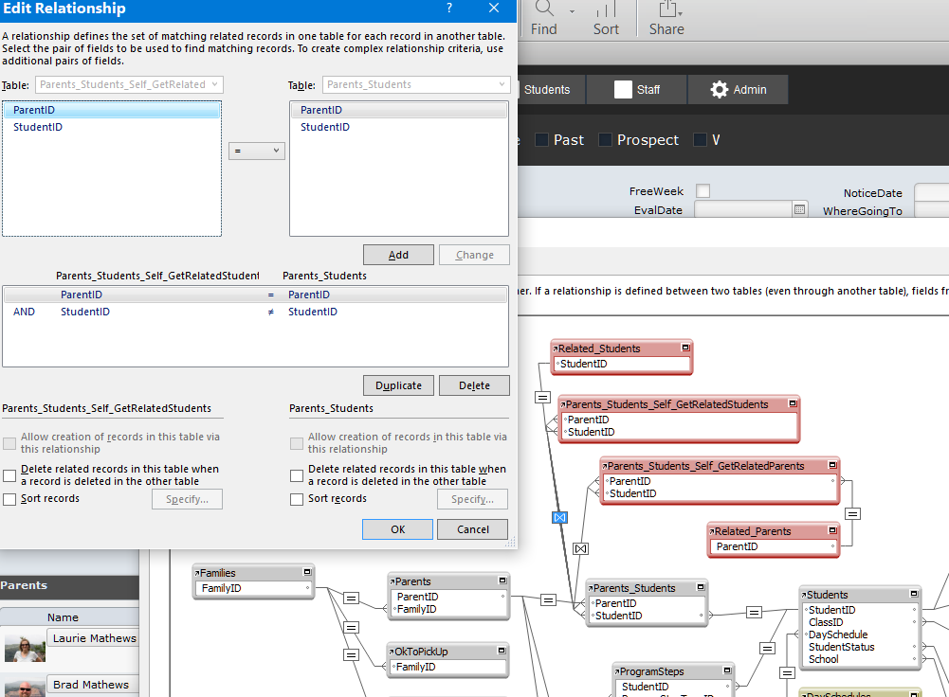Select the ParentID = ParentID criteria row
Viewport: 949px width, 697px height.
(x=255, y=295)
